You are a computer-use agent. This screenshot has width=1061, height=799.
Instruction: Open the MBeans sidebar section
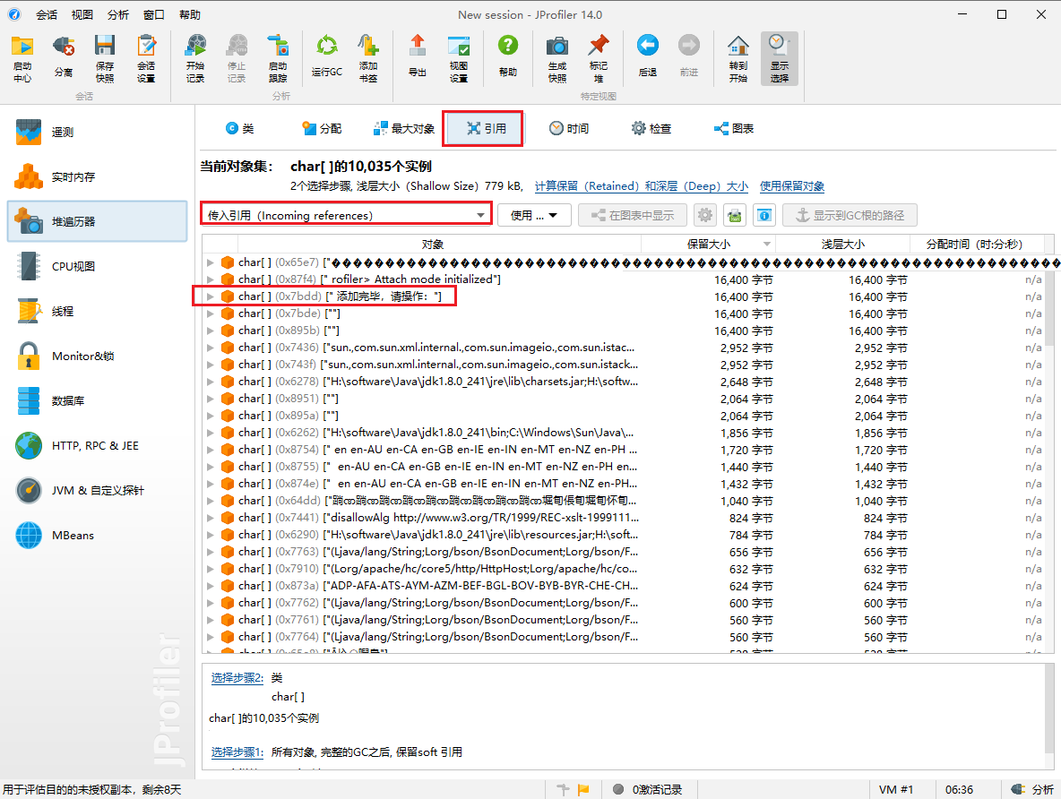click(98, 535)
